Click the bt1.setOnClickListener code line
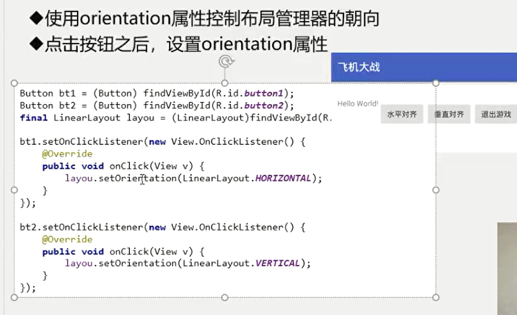The width and height of the screenshot is (517, 315). pyautogui.click(x=162, y=142)
